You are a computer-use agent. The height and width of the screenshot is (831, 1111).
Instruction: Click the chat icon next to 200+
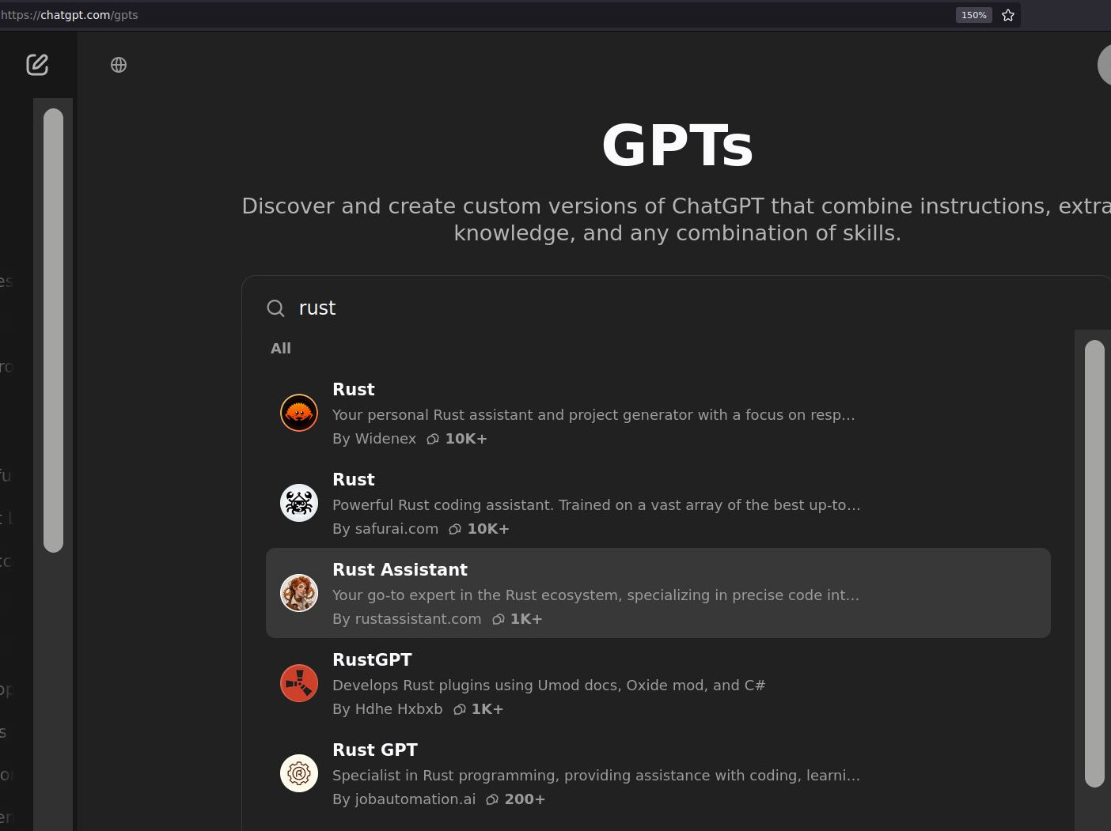(x=491, y=799)
